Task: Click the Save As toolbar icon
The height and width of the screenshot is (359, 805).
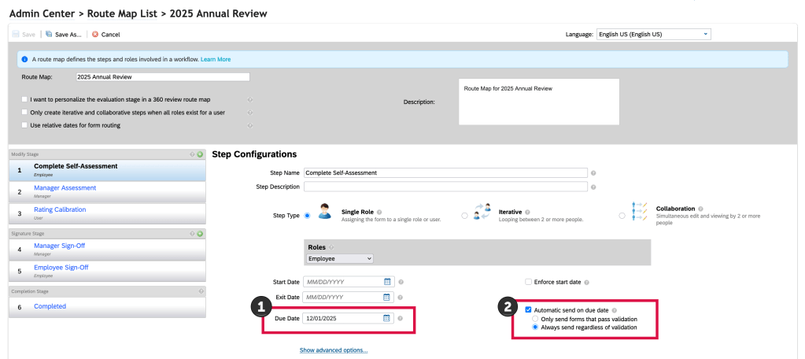Action: click(x=50, y=35)
